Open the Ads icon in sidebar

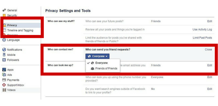(x=4, y=75)
